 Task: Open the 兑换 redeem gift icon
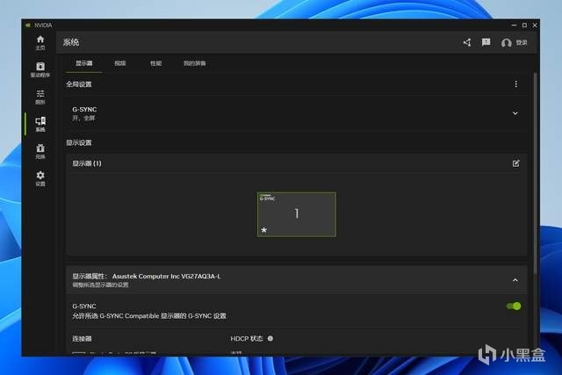(x=40, y=151)
